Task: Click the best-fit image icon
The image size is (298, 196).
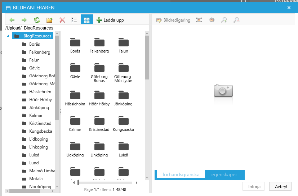Action: point(199,20)
